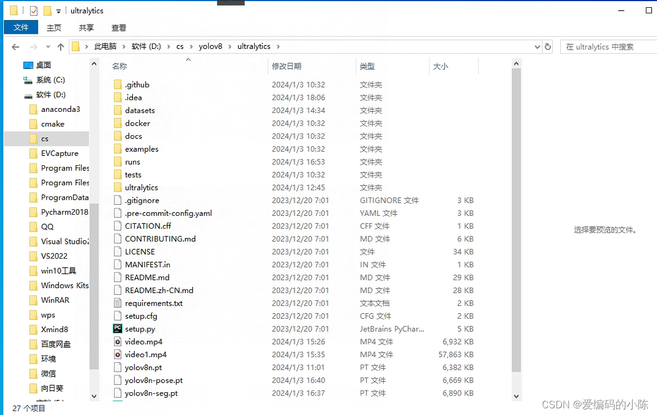Select the docs folder icon
This screenshot has height=415, width=657.
[118, 136]
